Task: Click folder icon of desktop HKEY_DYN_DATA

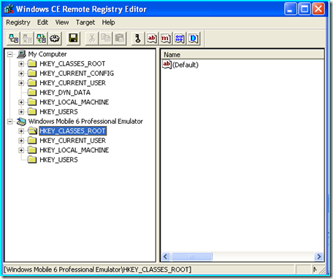Action: click(32, 93)
